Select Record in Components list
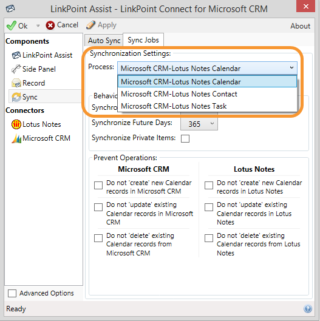This screenshot has height=321, width=320. pyautogui.click(x=33, y=83)
